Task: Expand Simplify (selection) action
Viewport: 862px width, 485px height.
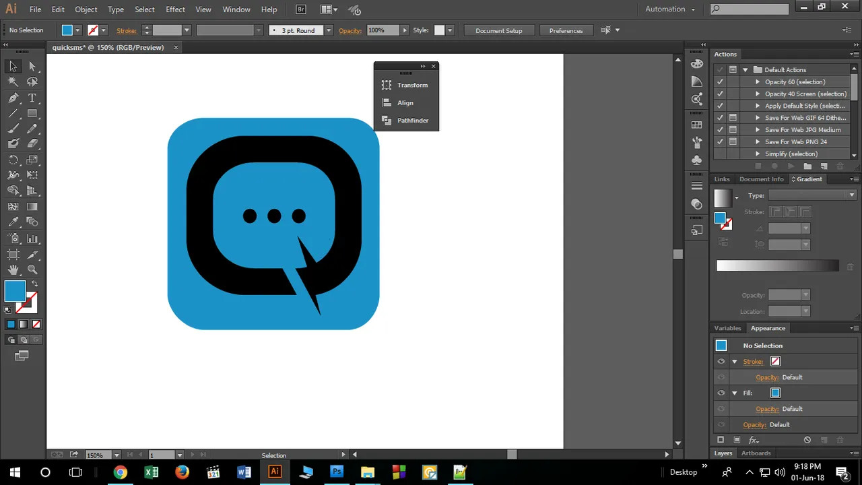Action: 758,154
